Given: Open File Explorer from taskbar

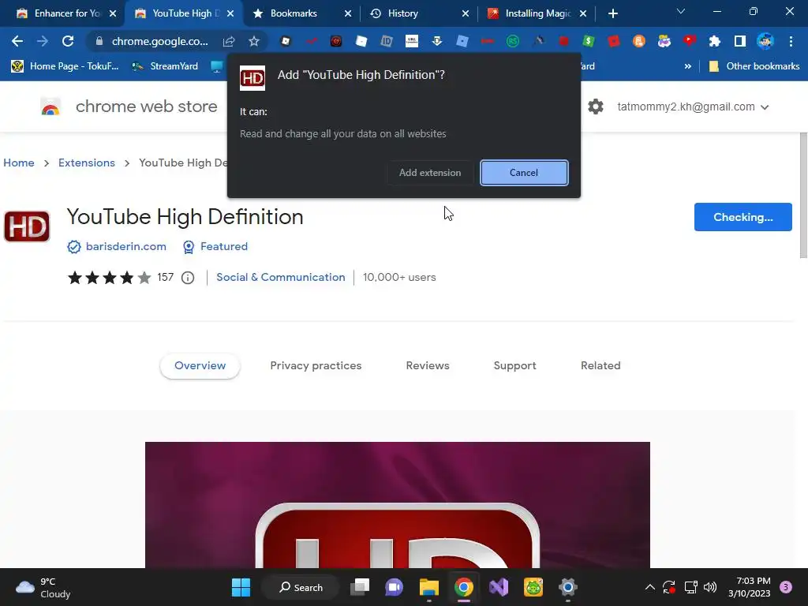Looking at the screenshot, I should 428,587.
